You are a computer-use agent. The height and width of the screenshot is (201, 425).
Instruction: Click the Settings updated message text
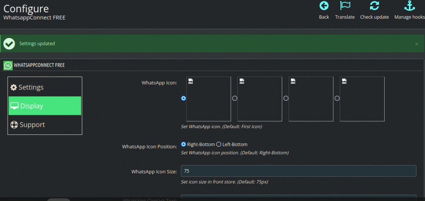37,44
